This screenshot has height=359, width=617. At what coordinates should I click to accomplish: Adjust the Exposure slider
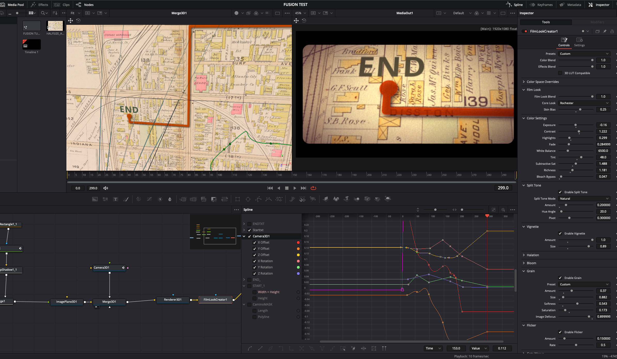(576, 125)
